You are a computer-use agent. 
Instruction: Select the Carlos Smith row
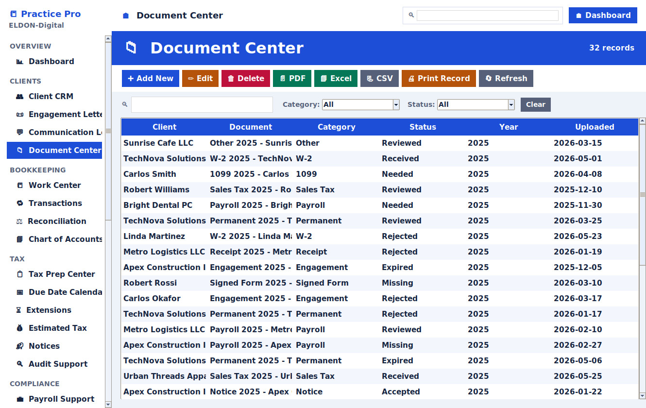point(380,174)
